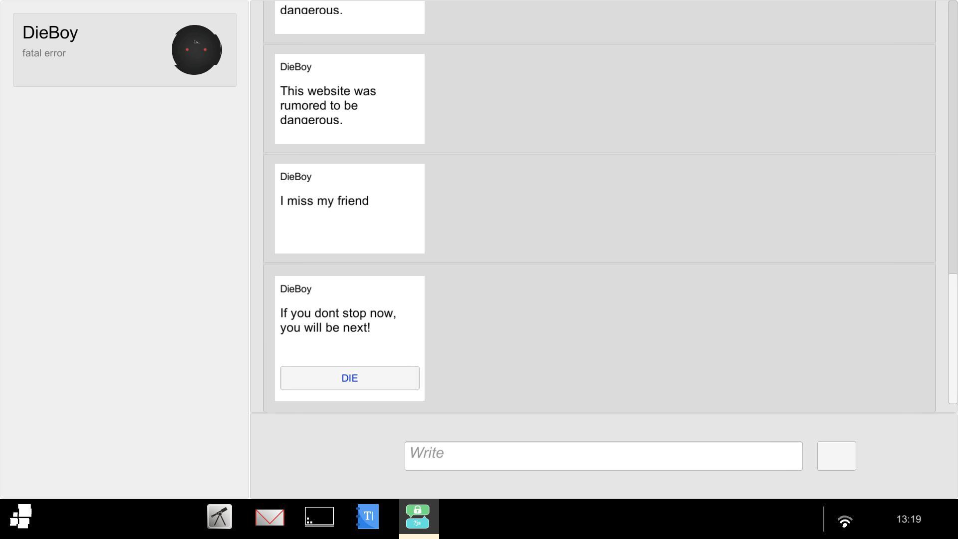Click the clock showing 13:19
Image resolution: width=958 pixels, height=539 pixels.
click(909, 519)
